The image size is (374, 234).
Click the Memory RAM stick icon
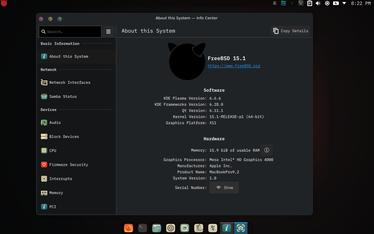44,193
